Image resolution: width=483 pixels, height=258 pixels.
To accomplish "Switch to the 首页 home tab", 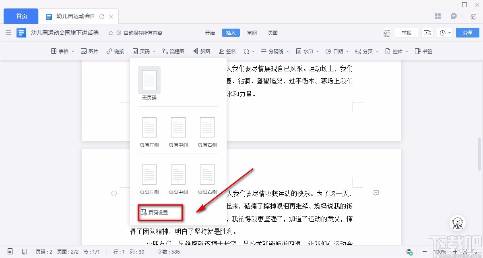I will click(21, 16).
